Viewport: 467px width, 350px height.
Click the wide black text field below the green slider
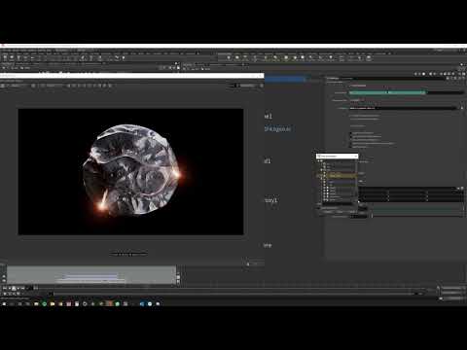(x=404, y=108)
